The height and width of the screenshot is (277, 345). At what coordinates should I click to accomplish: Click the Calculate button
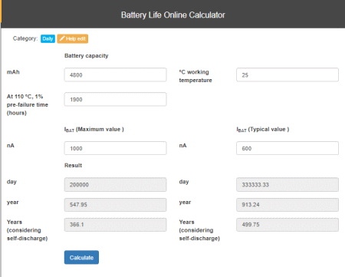tap(81, 257)
